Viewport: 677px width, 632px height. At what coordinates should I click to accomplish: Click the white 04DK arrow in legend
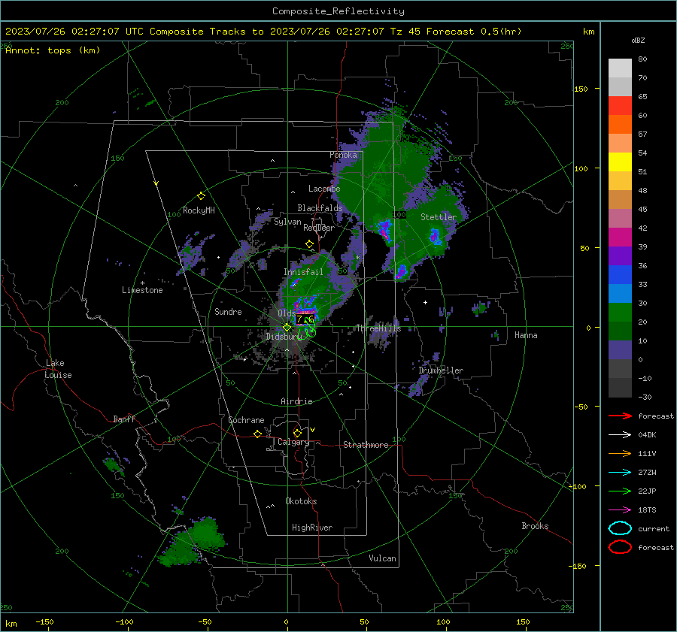pos(620,434)
